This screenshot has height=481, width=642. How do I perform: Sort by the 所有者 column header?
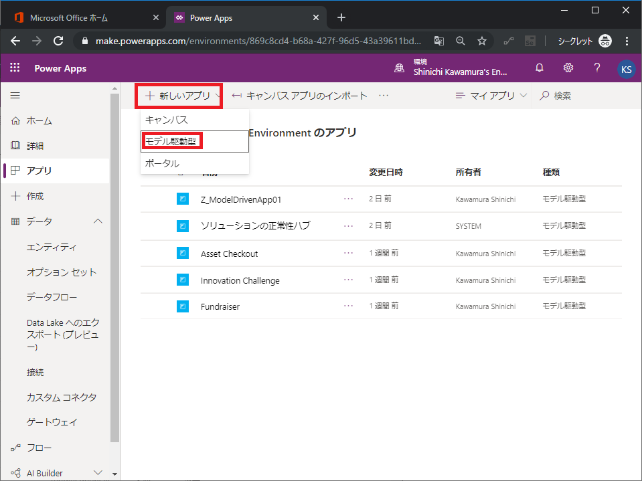click(x=468, y=172)
